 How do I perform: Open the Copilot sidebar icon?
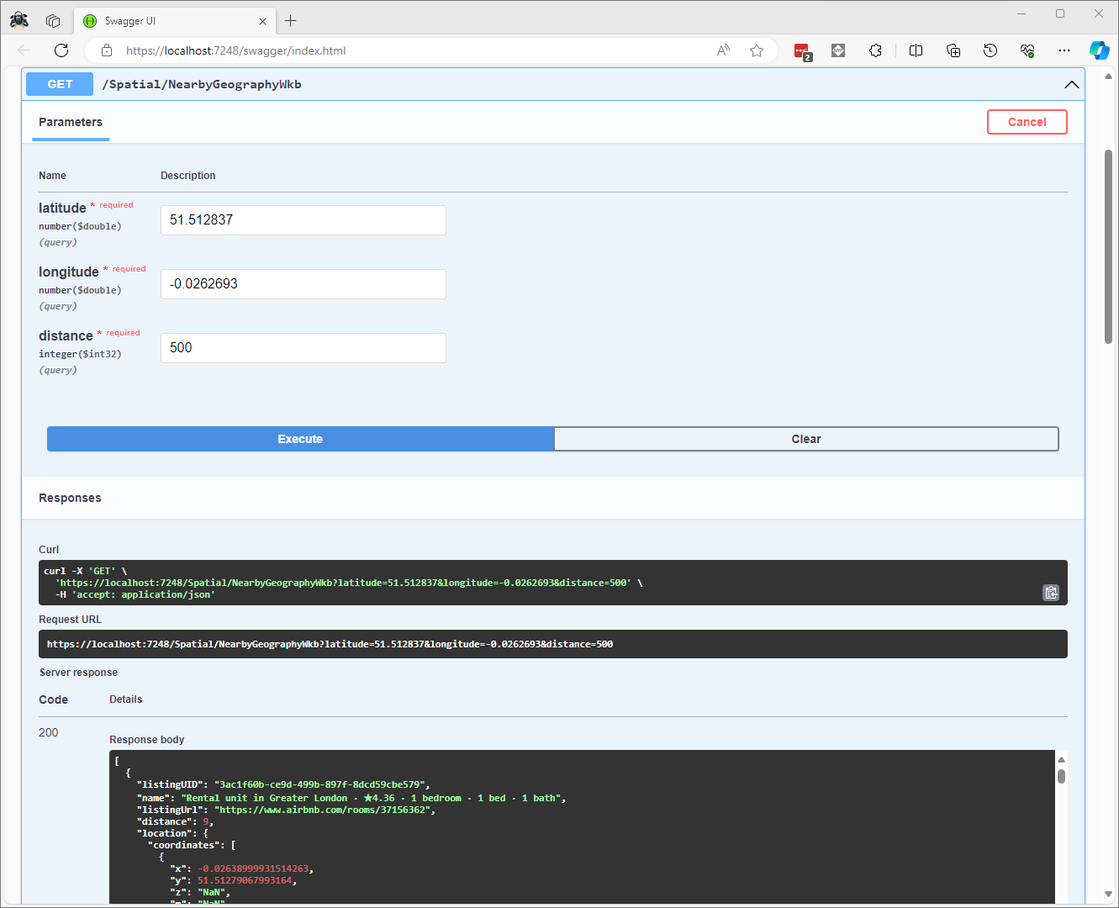coord(1099,50)
